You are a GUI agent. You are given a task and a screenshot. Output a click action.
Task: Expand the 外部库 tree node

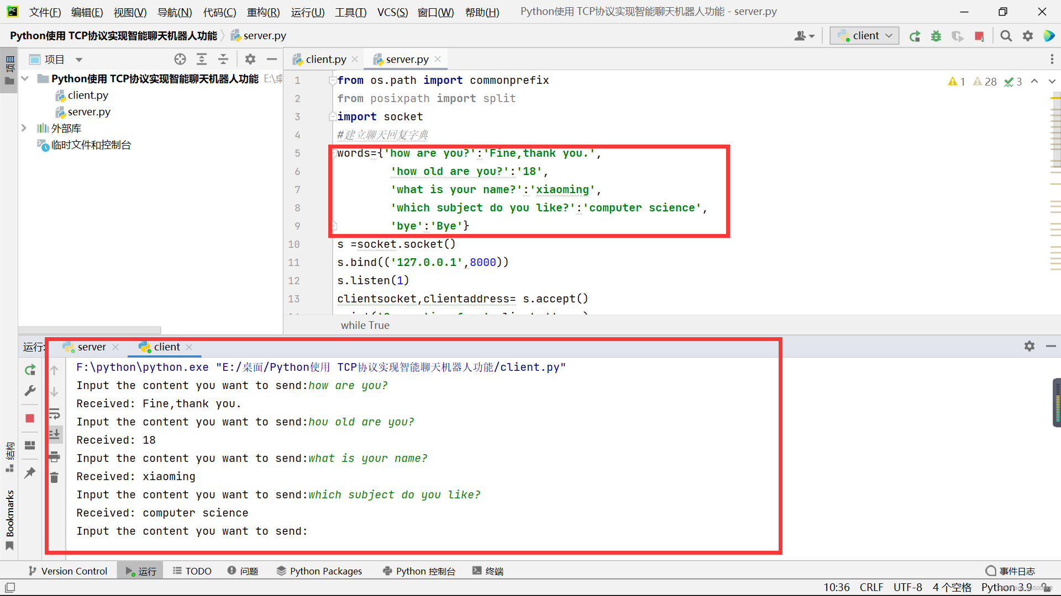[x=24, y=128]
